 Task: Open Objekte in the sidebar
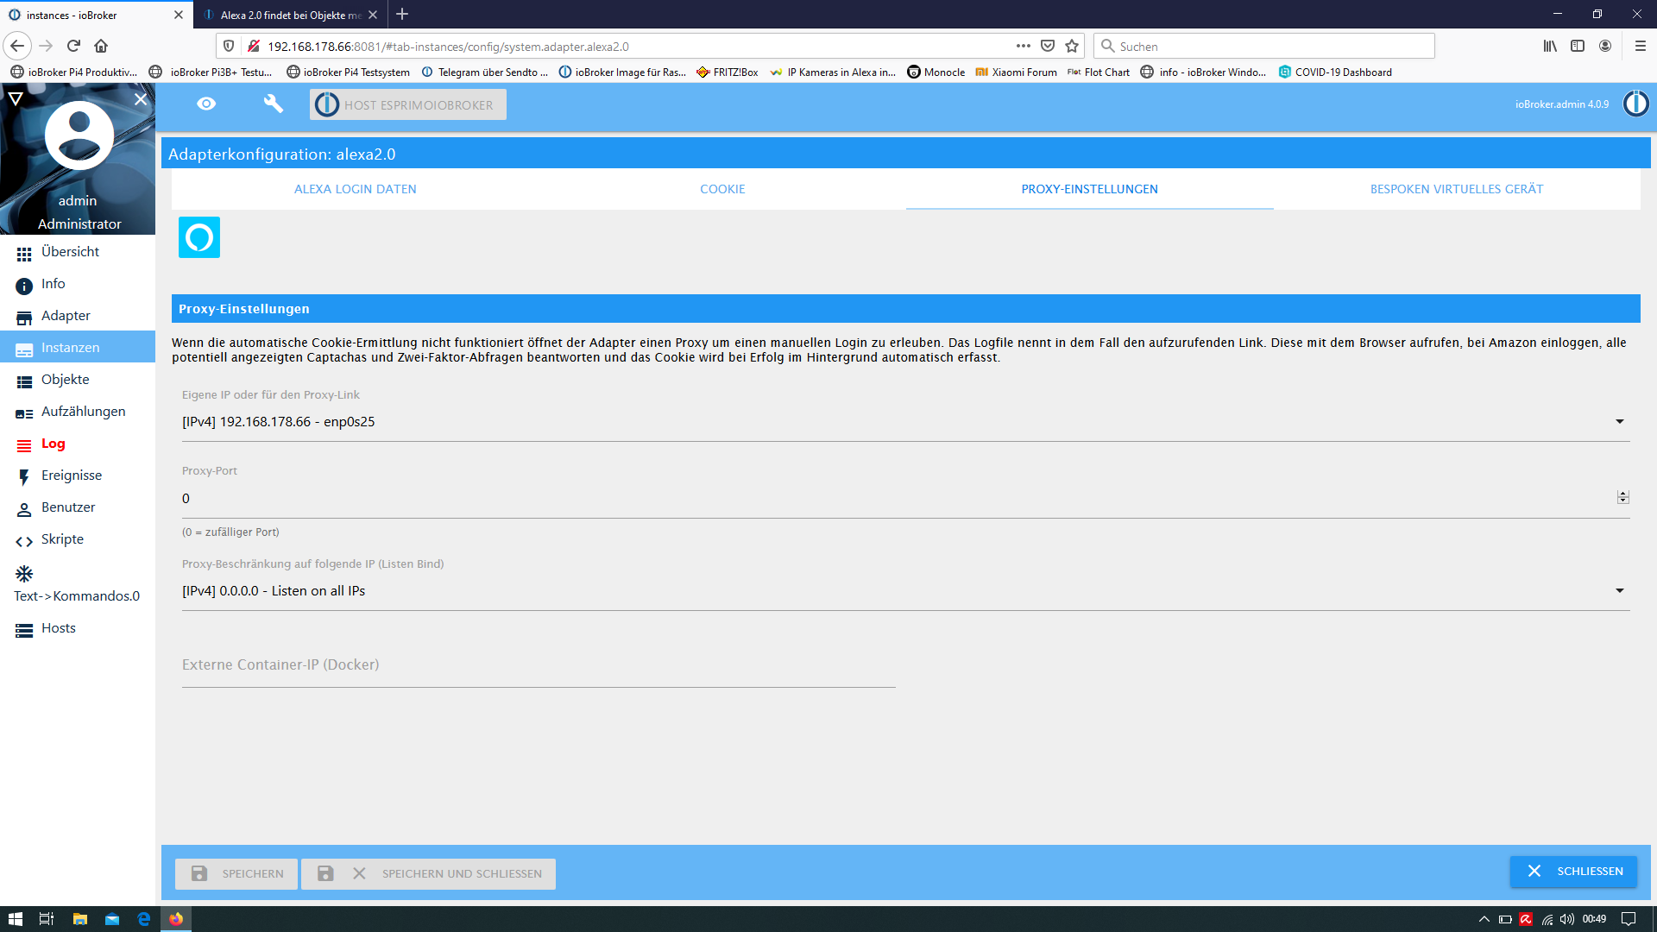point(78,380)
